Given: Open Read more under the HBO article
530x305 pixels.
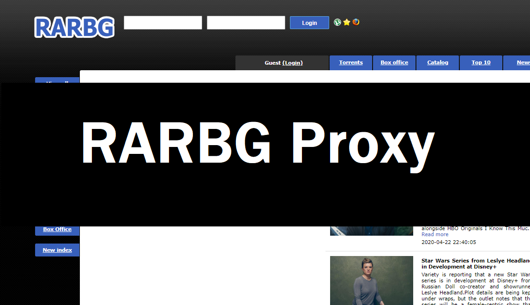Looking at the screenshot, I should pyautogui.click(x=434, y=234).
